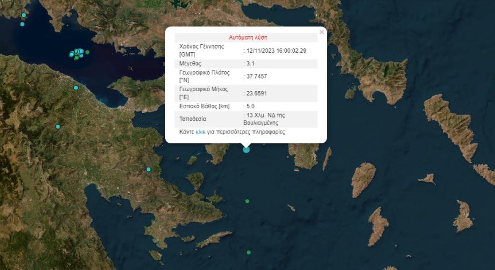
Task: Click the cyan marker on the gulf's southern coast
Action: coord(76,88)
